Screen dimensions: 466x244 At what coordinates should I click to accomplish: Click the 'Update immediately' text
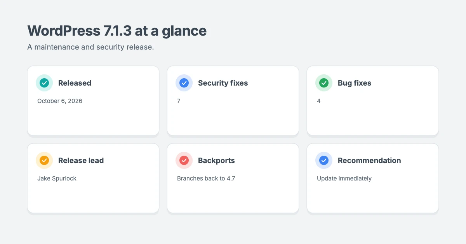tap(344, 179)
